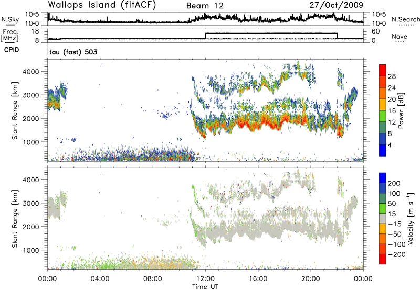The width and height of the screenshot is (420, 290).
Task: Click the '04:00' time axis label
Action: (100, 278)
